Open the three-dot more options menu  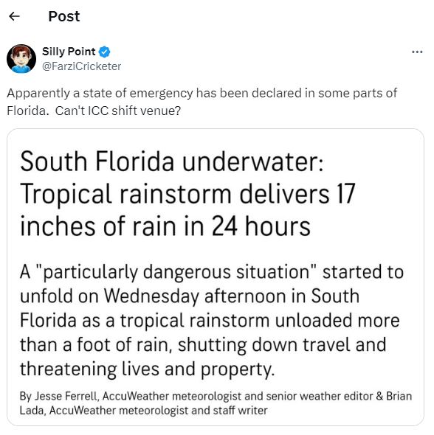click(x=417, y=52)
